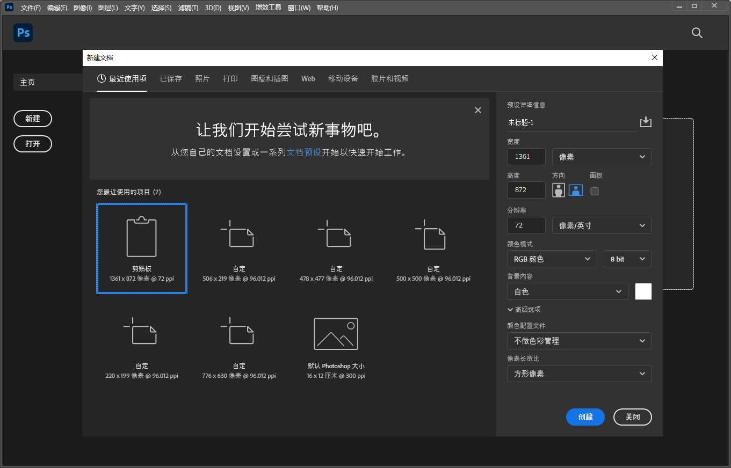Viewport: 731px width, 468px height.
Task: Open the width units dropdown showing 像素
Action: coord(601,157)
